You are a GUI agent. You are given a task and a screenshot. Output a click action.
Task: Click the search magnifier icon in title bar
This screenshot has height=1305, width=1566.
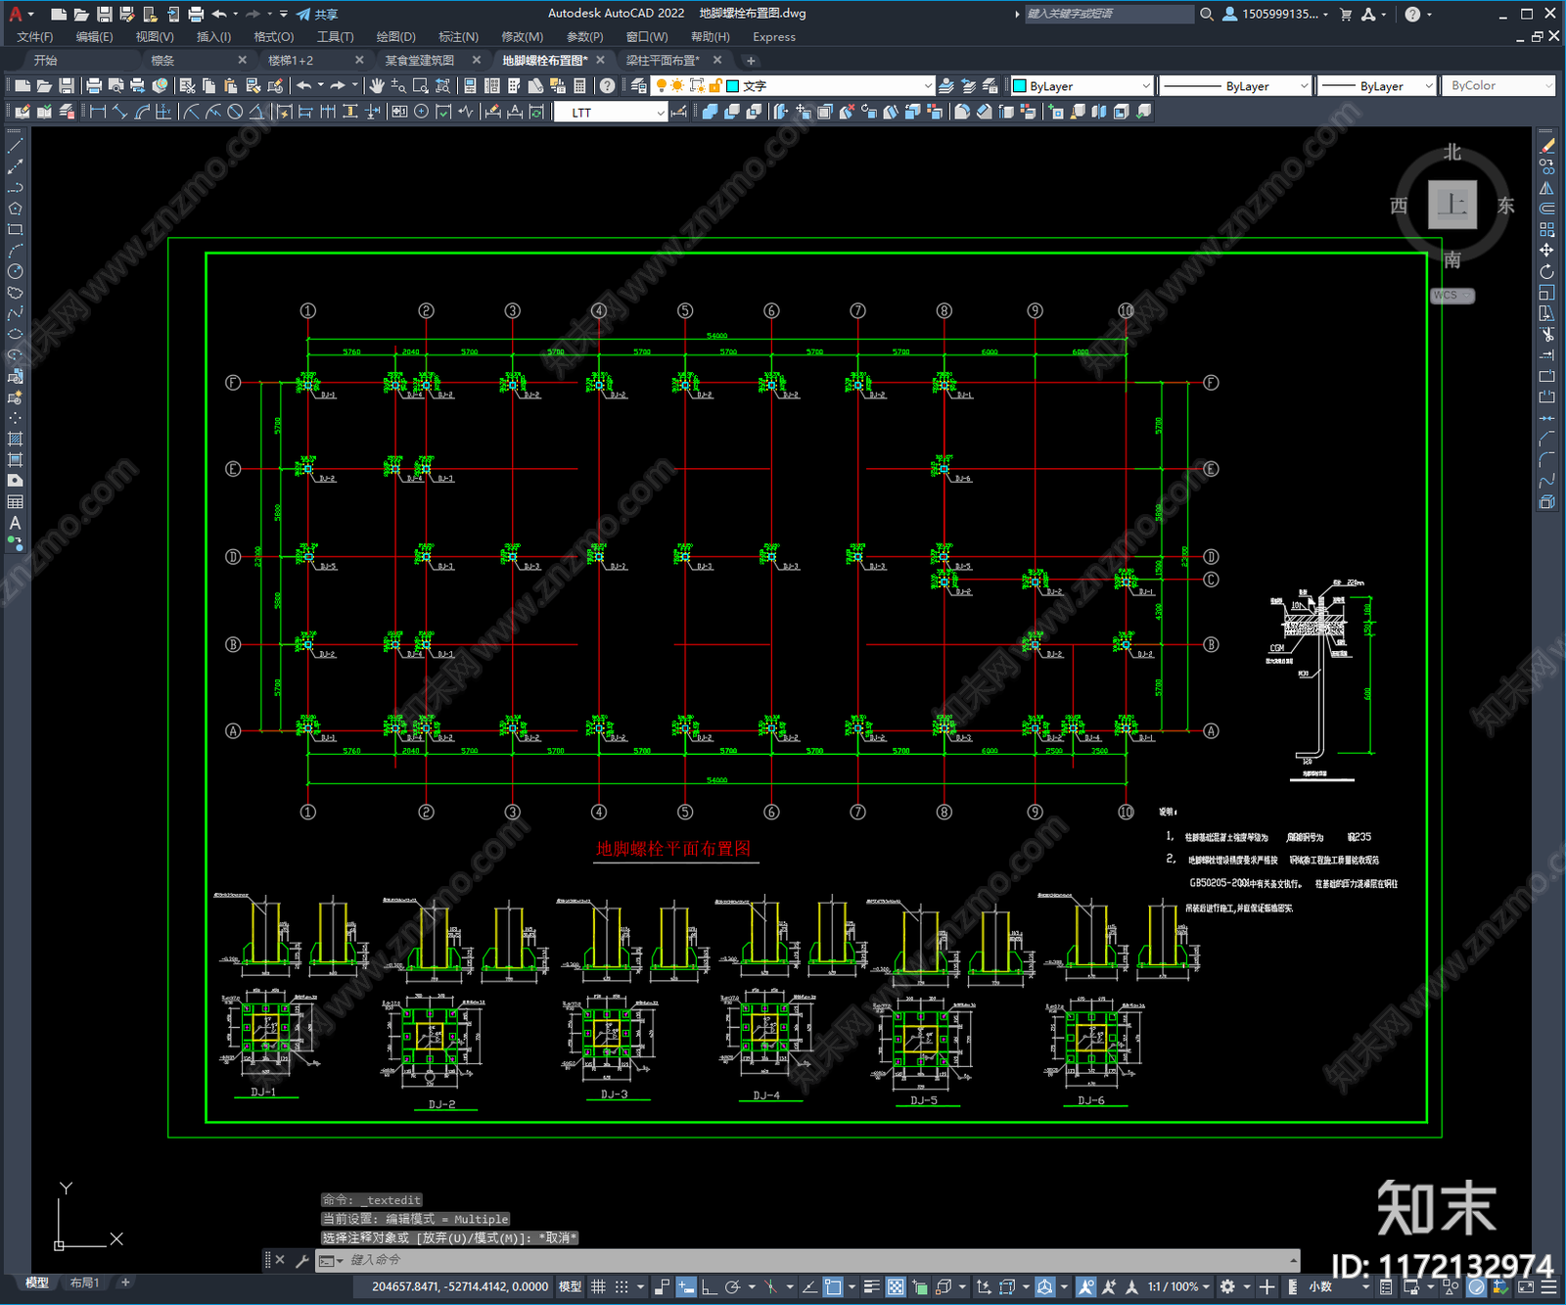click(1207, 14)
